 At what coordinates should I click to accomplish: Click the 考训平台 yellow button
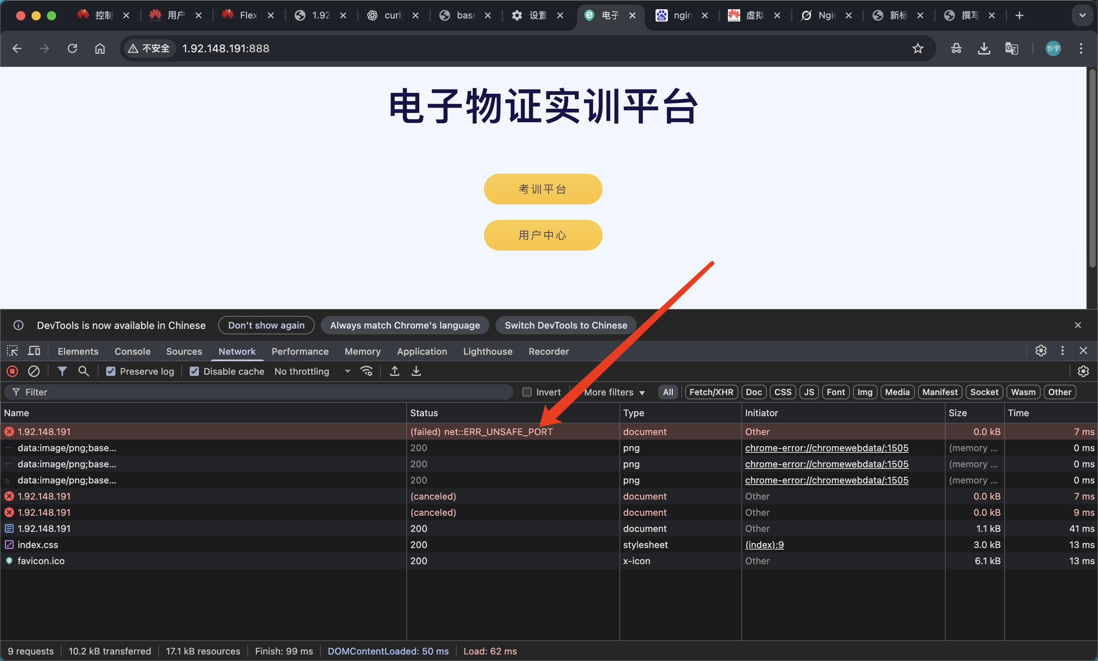click(543, 189)
